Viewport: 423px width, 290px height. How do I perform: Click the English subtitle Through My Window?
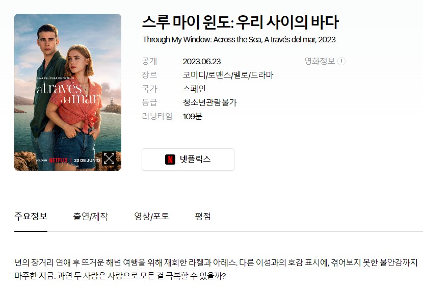pos(239,40)
